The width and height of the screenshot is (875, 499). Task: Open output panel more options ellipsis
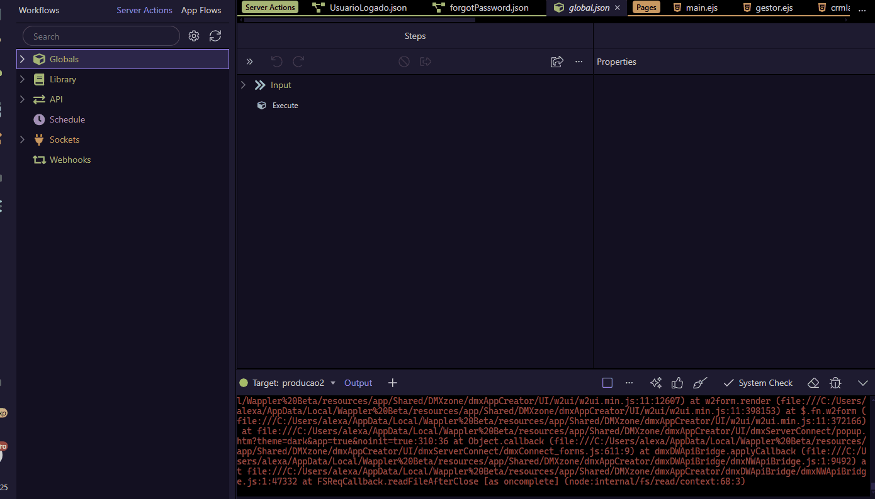pos(629,383)
